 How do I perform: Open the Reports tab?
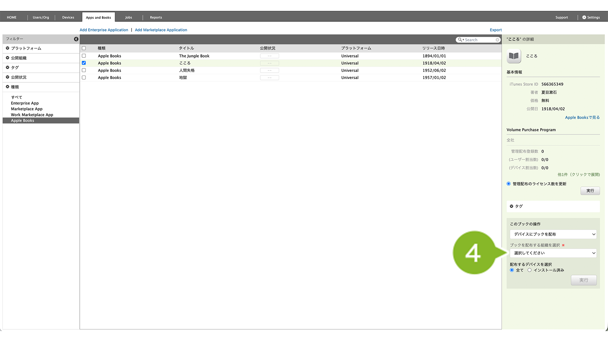[156, 17]
